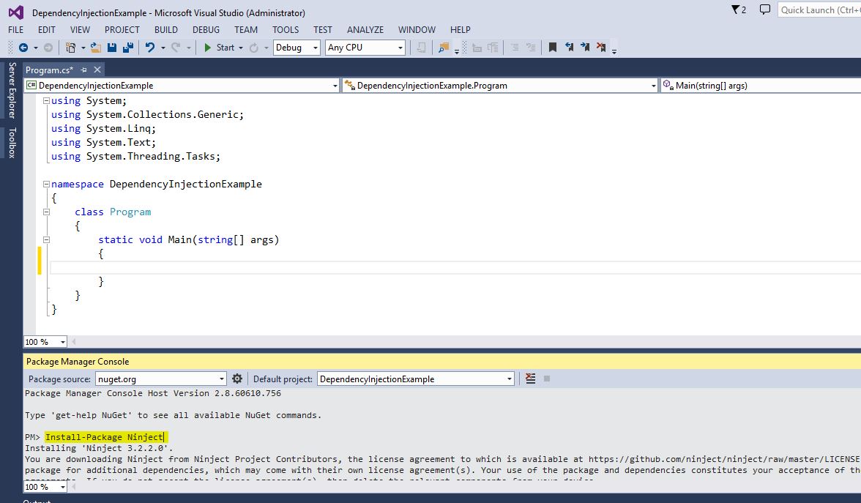This screenshot has height=503, width=861.
Task: Open the Server Explorer panel
Action: [x=12, y=89]
